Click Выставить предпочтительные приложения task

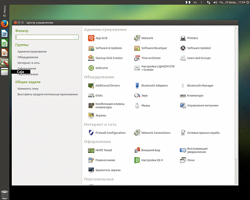(x=47, y=95)
